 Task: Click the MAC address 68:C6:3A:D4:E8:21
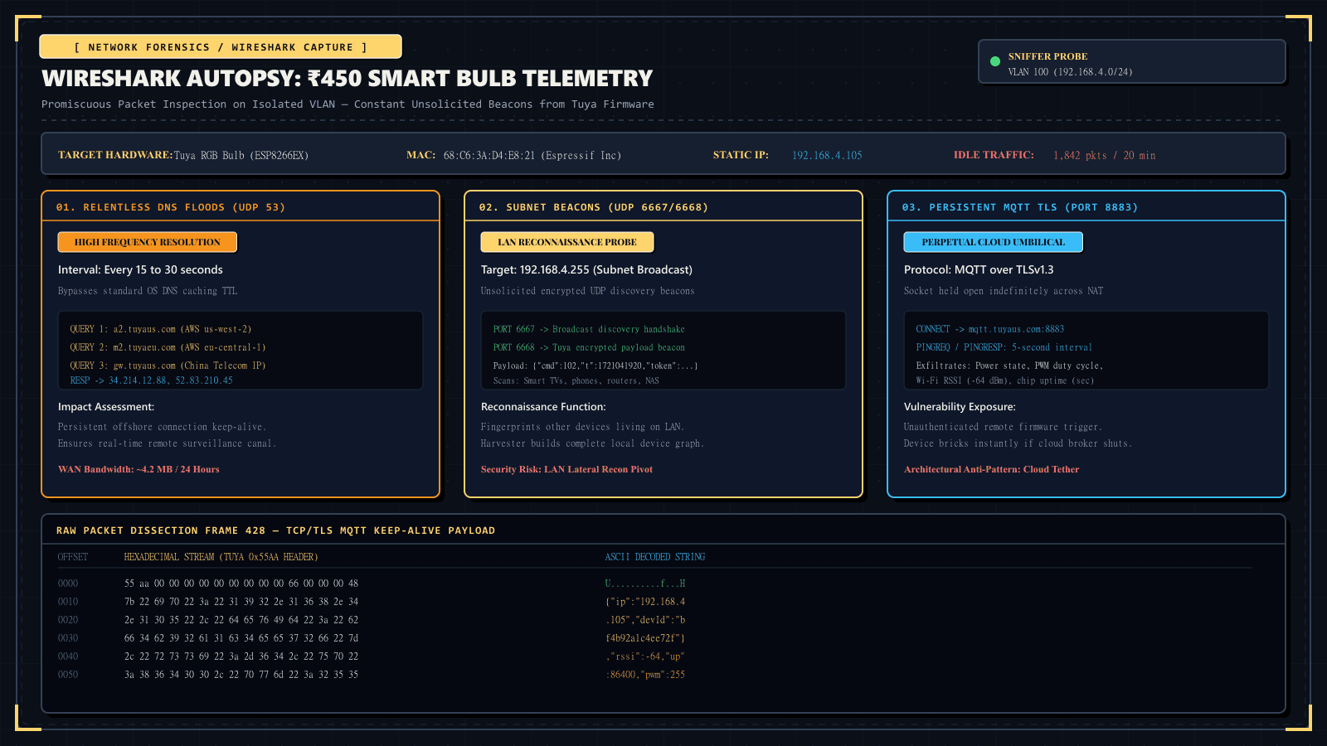[532, 156]
